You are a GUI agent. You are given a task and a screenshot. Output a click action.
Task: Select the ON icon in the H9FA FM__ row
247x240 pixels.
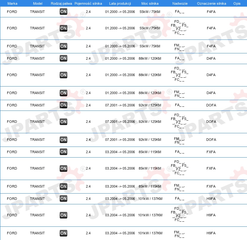pos(63,233)
